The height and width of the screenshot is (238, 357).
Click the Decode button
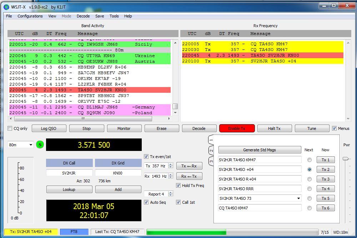tap(199, 128)
